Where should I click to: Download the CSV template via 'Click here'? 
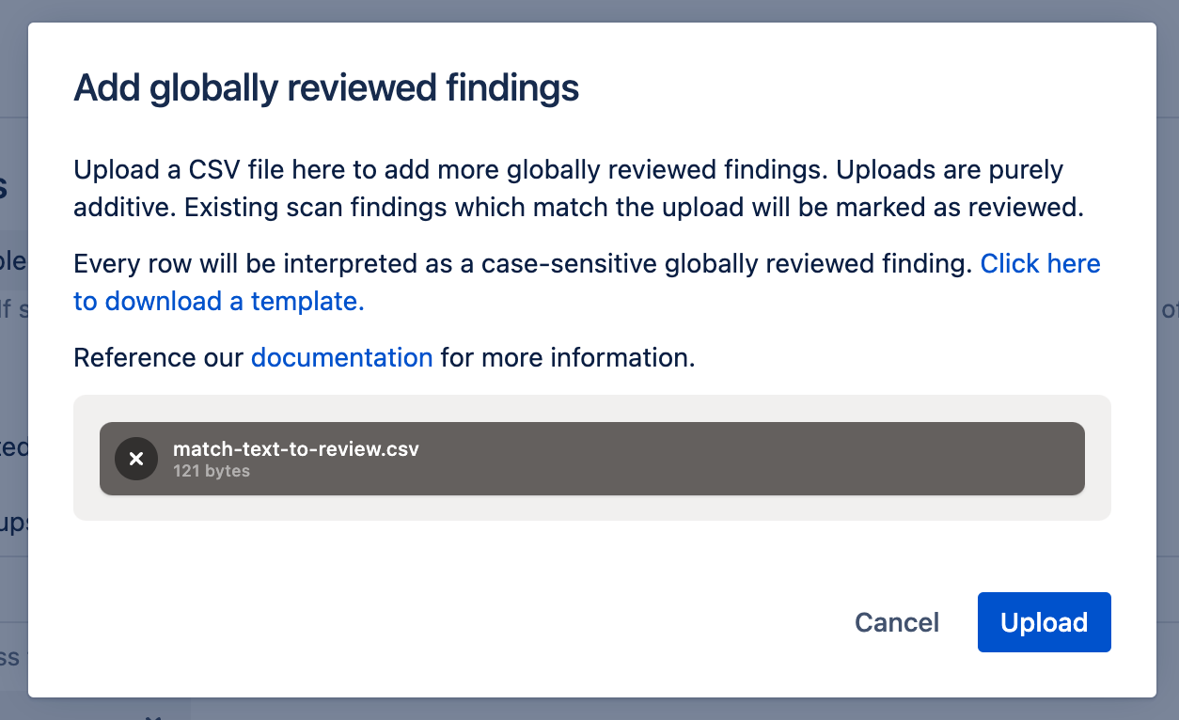1040,264
